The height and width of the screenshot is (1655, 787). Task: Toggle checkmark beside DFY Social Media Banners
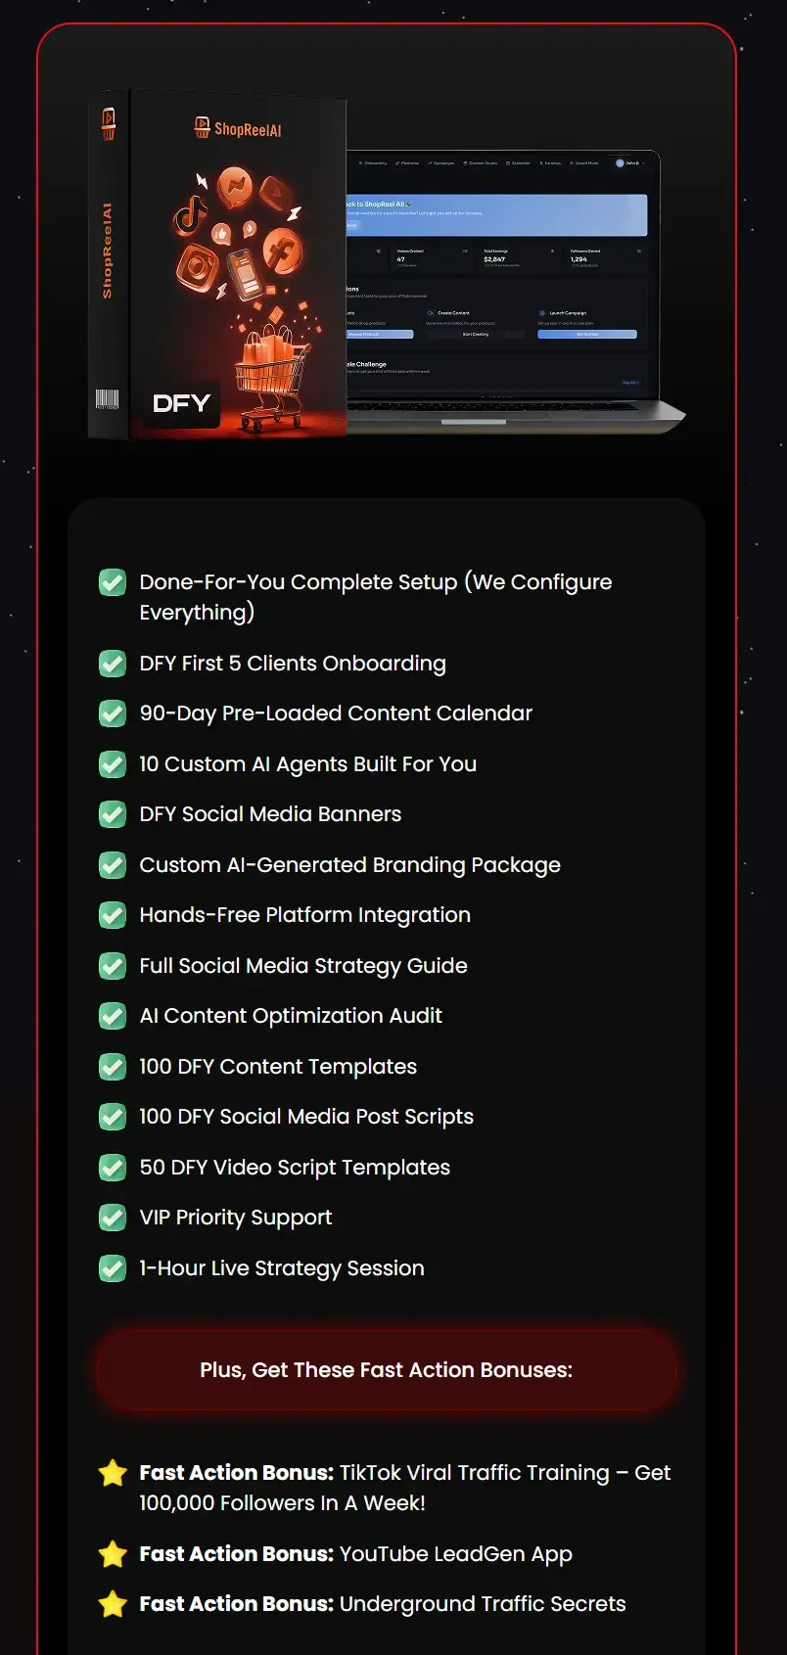point(113,814)
